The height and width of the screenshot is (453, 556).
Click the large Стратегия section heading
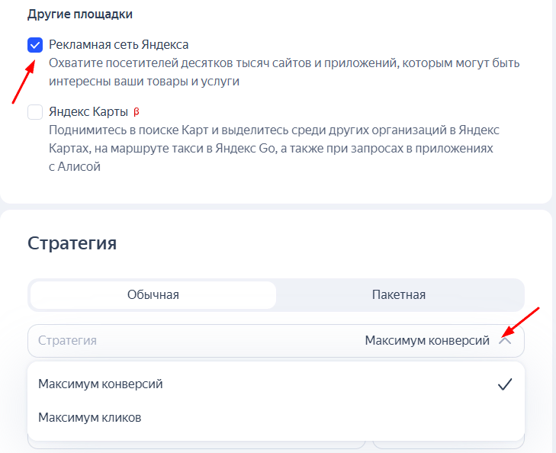(x=72, y=243)
